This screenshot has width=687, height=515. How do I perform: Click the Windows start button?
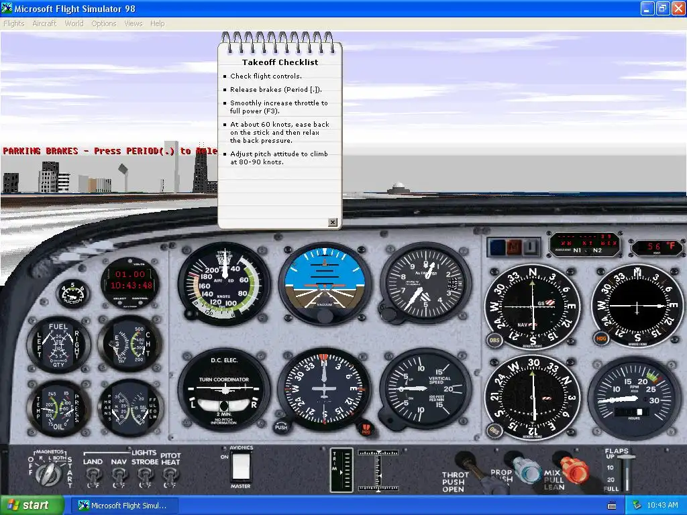click(x=32, y=506)
